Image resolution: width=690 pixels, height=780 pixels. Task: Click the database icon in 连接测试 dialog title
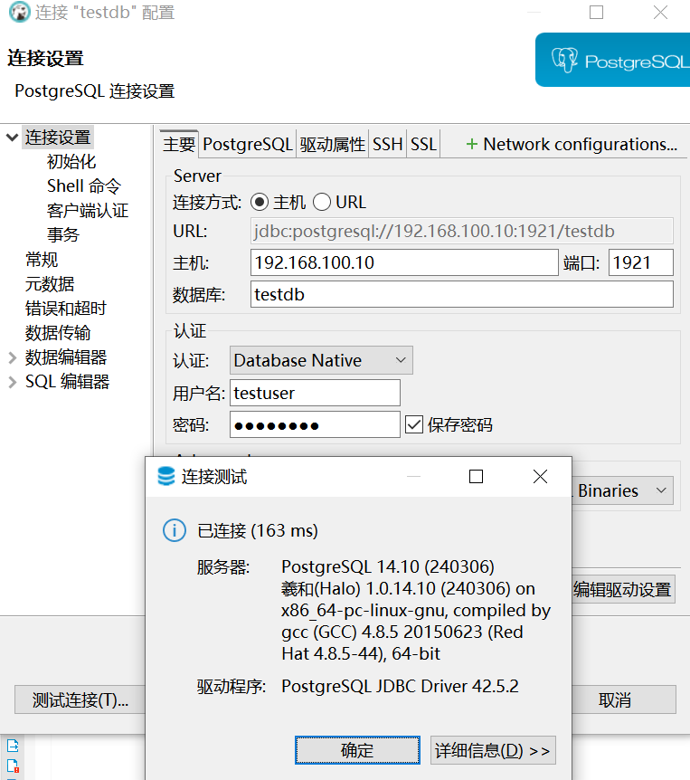pyautogui.click(x=166, y=476)
